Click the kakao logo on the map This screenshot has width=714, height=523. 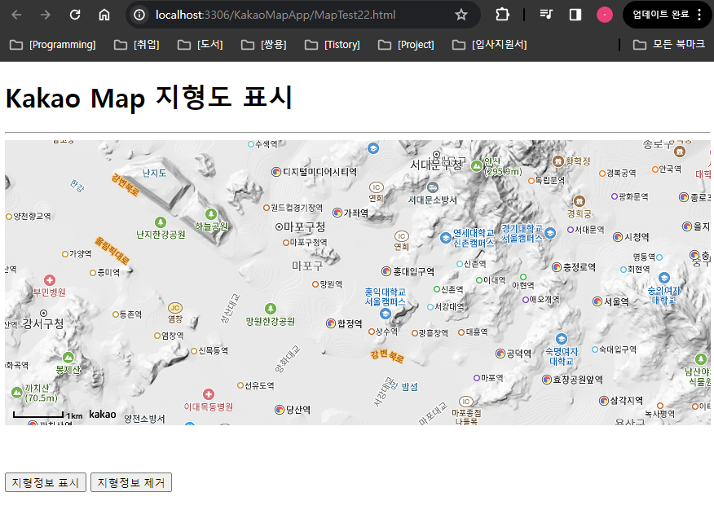(103, 414)
